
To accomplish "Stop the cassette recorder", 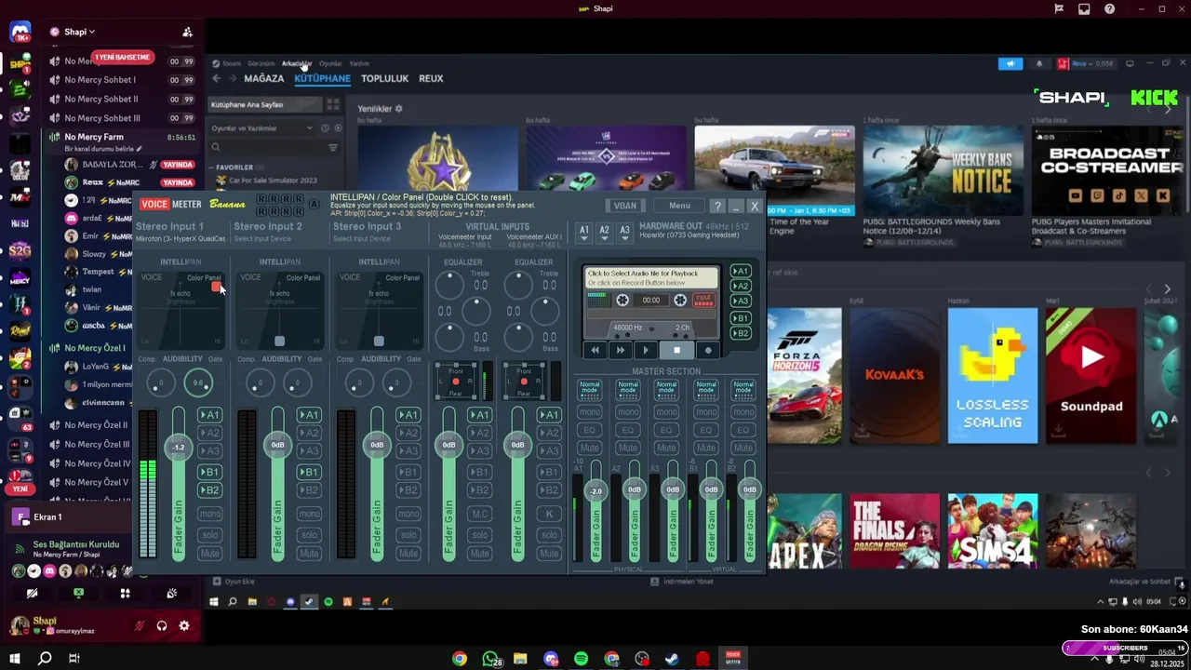I will tap(676, 350).
